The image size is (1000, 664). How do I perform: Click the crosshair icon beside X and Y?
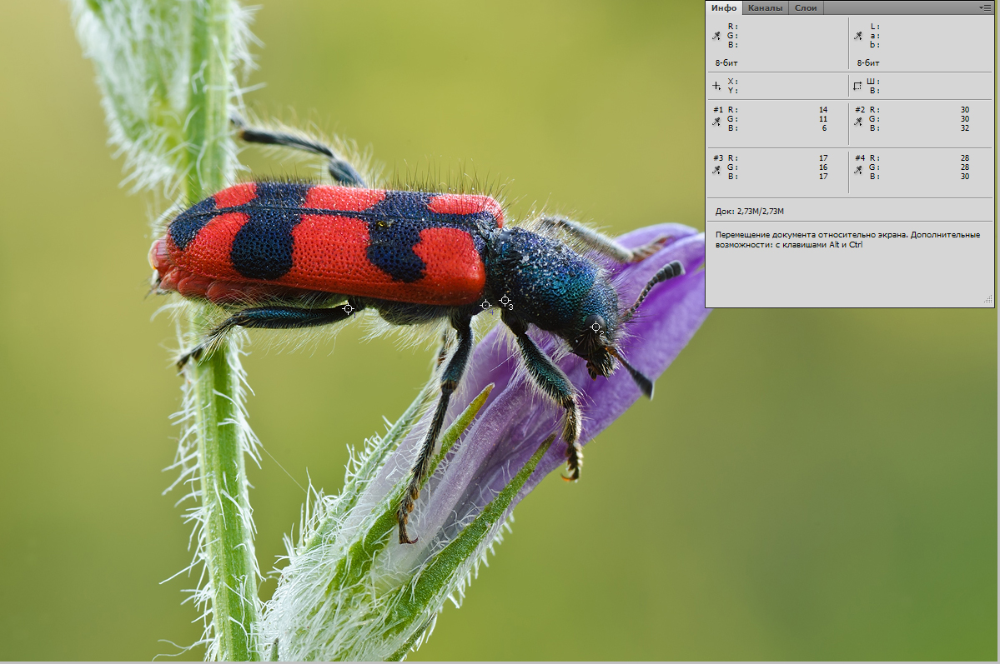[716, 85]
